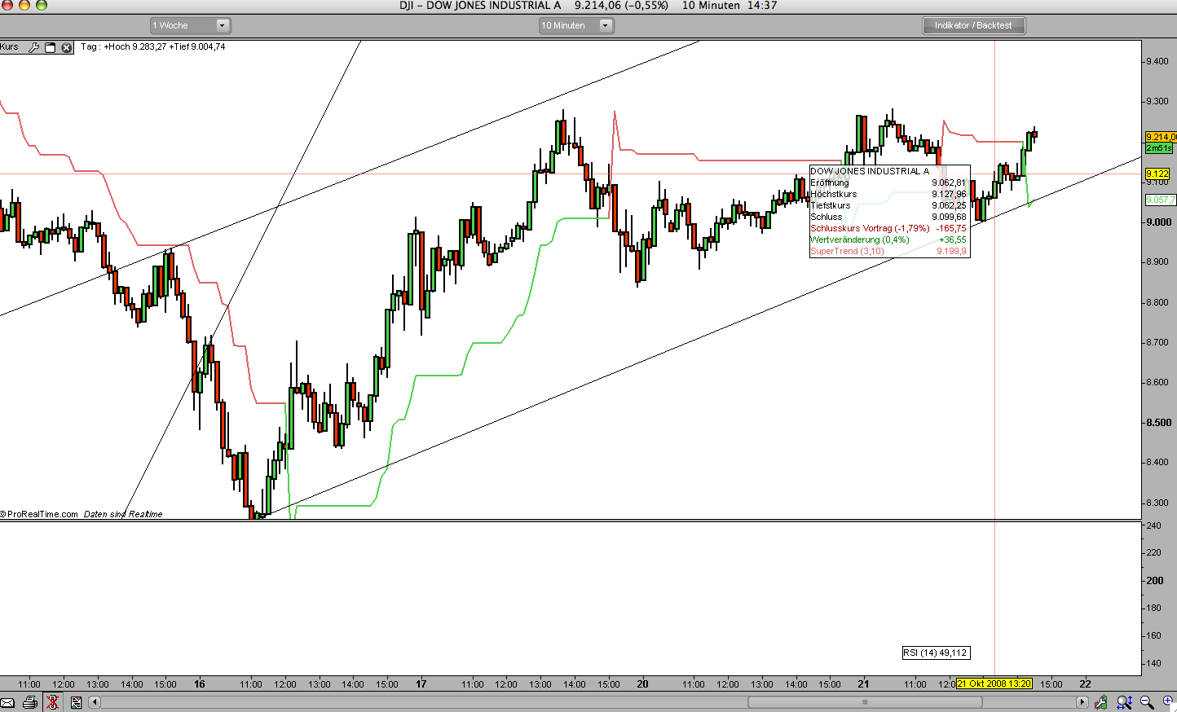The width and height of the screenshot is (1177, 712).
Task: Toggle the crossed-out chart link icon
Action: click(53, 702)
